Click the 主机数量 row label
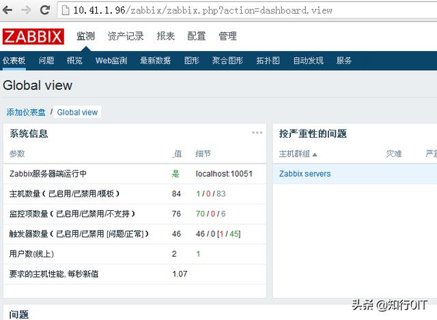Viewport: 437px width, 320px height. [64, 194]
